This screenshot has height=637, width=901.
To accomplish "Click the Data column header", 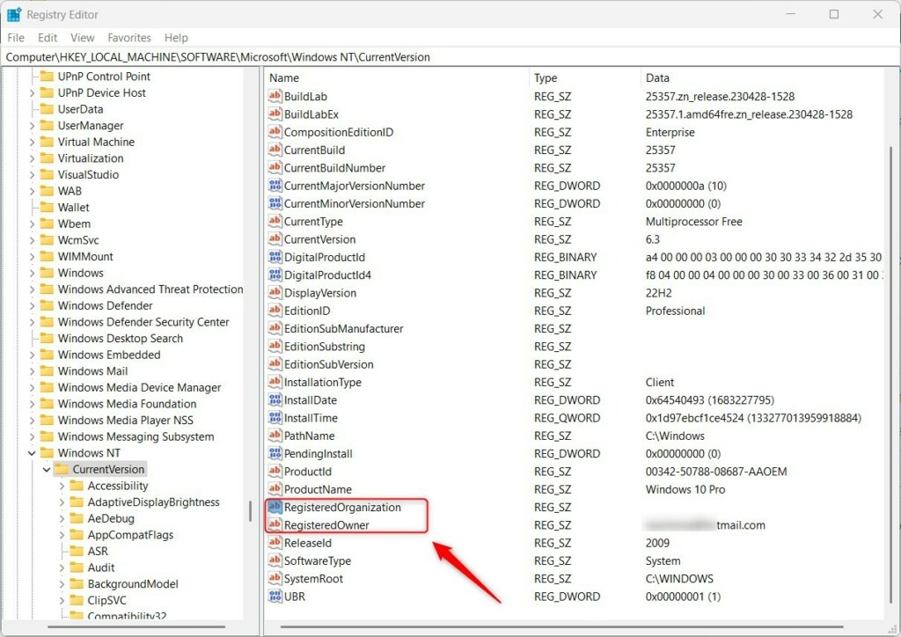I will [656, 77].
